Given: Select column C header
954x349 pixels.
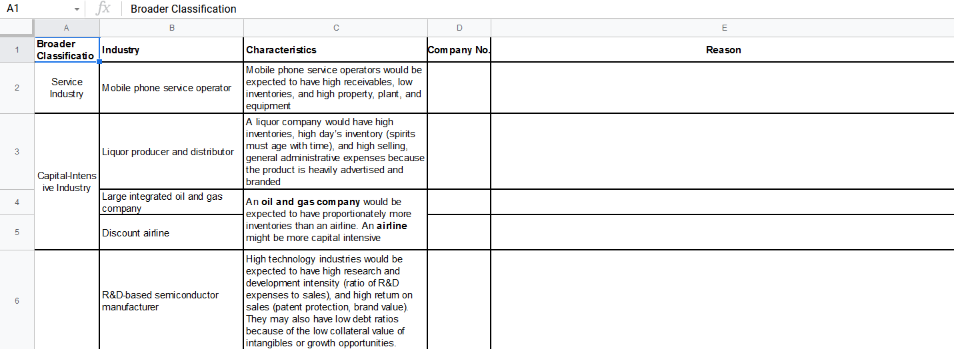Looking at the screenshot, I should pyautogui.click(x=336, y=28).
